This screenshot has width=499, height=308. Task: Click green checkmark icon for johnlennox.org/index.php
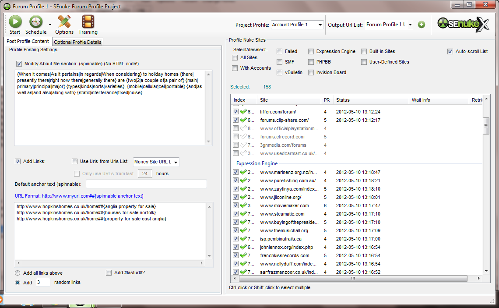click(243, 247)
